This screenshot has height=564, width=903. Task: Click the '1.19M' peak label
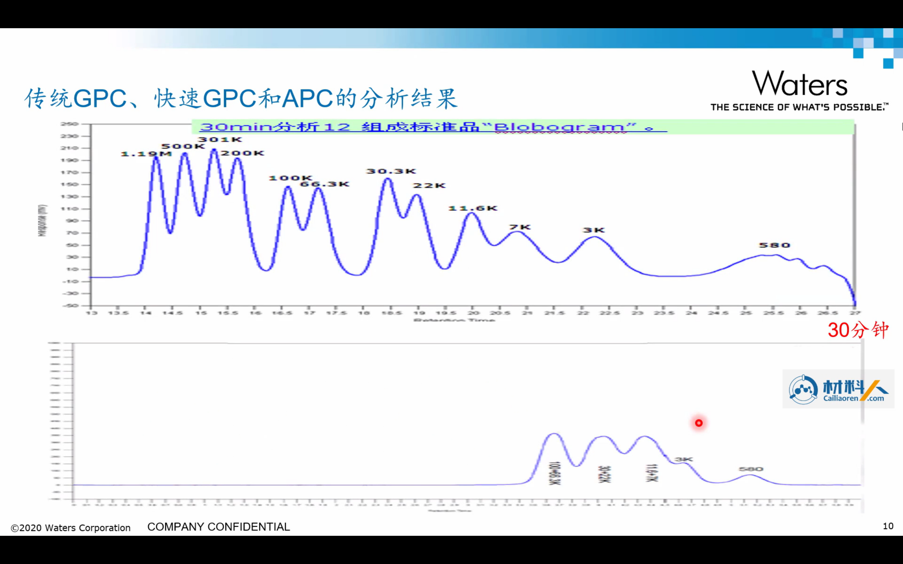click(x=146, y=154)
